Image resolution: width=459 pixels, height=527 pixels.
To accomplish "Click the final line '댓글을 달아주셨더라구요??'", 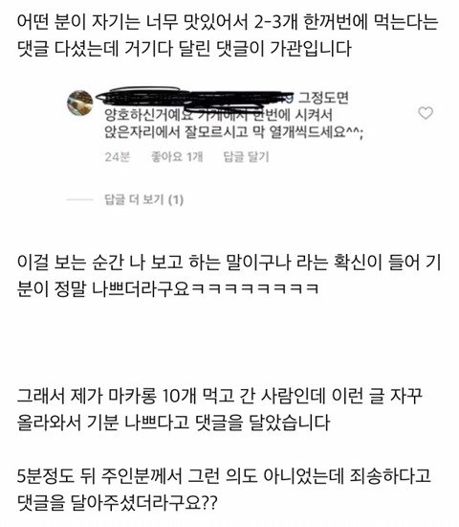I will coord(117,503).
